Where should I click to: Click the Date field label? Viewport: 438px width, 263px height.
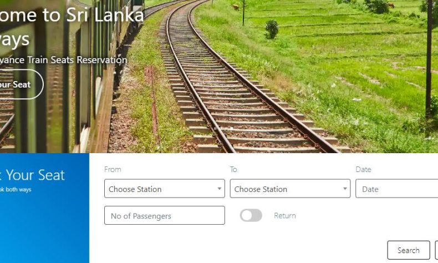(363, 169)
